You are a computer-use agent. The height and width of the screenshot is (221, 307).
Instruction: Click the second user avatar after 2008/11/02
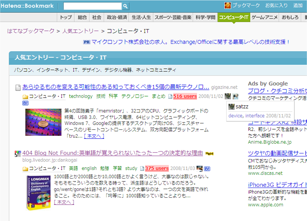point(235,96)
